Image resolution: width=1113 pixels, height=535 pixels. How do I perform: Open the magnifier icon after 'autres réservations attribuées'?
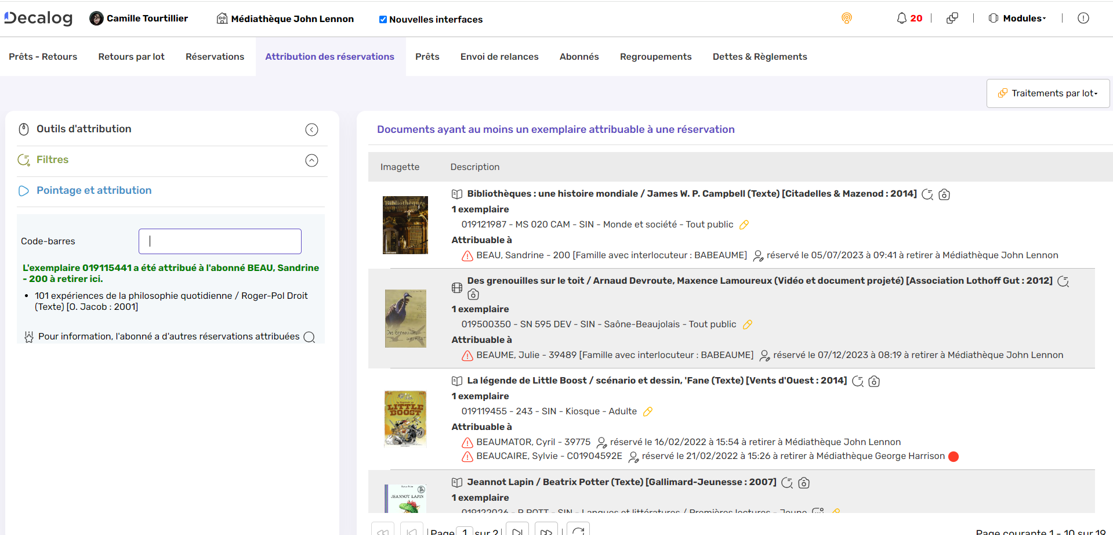click(x=309, y=337)
